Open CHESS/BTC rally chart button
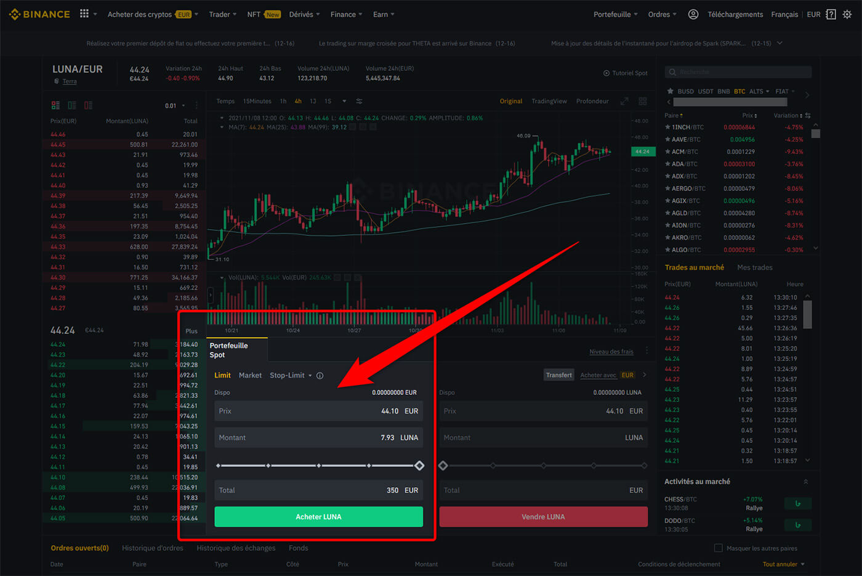 pos(798,503)
